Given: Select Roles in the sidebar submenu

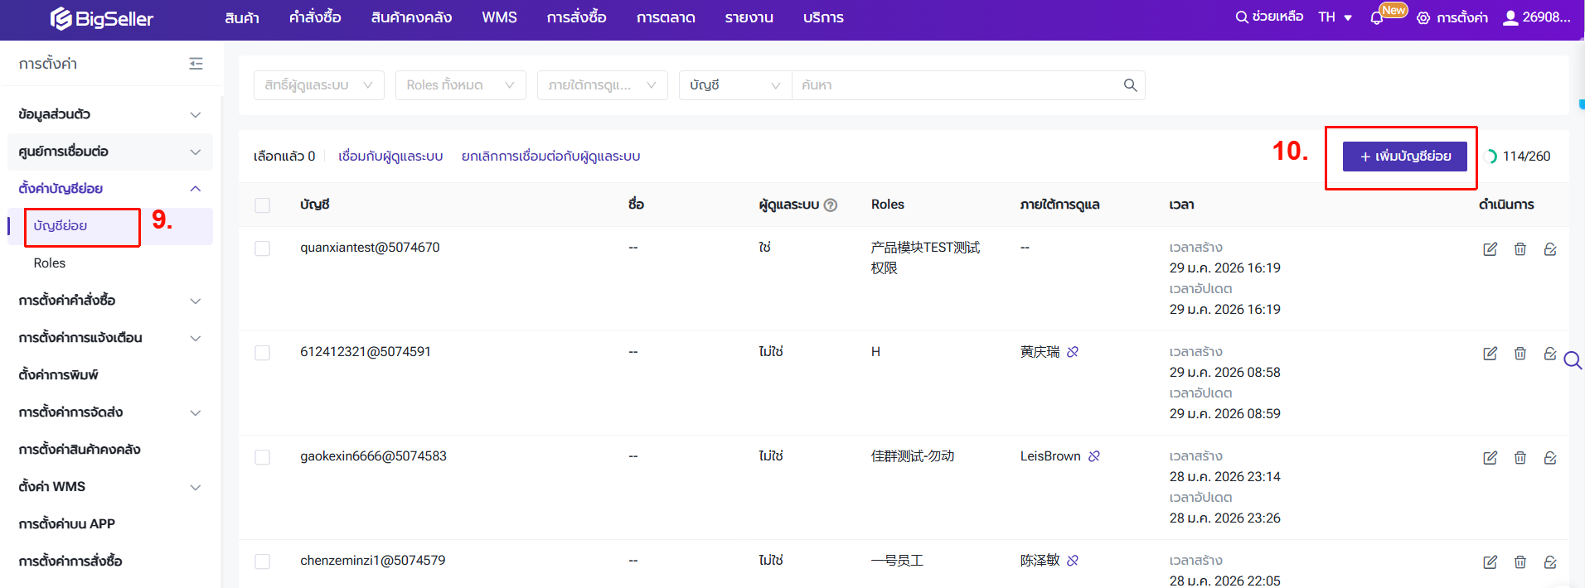Looking at the screenshot, I should click(50, 263).
